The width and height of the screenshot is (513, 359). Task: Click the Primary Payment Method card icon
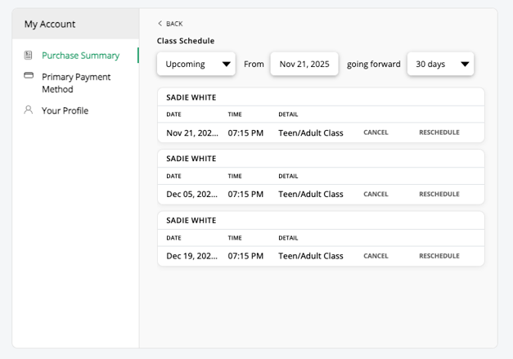[29, 76]
